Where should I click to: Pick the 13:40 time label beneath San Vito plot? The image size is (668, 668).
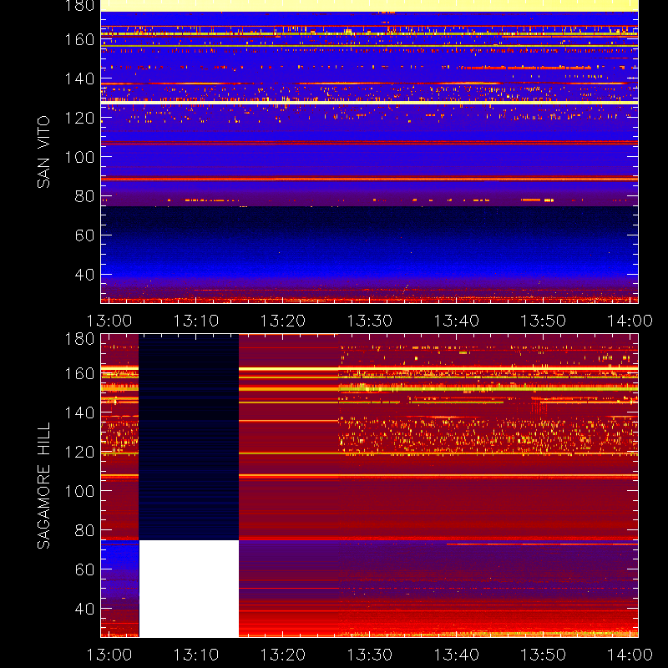(x=457, y=321)
